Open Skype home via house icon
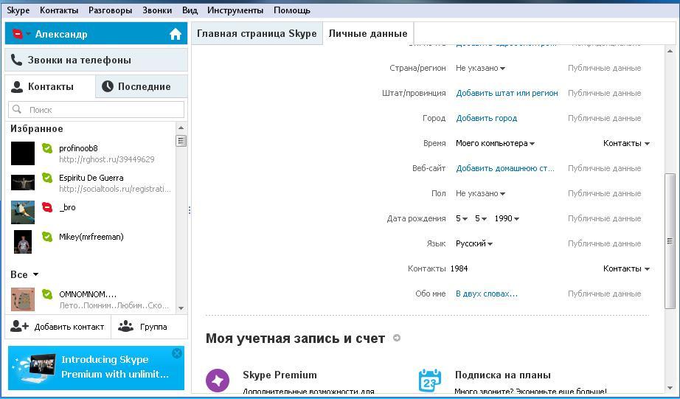Viewport: 680px width, 399px height. (x=176, y=34)
